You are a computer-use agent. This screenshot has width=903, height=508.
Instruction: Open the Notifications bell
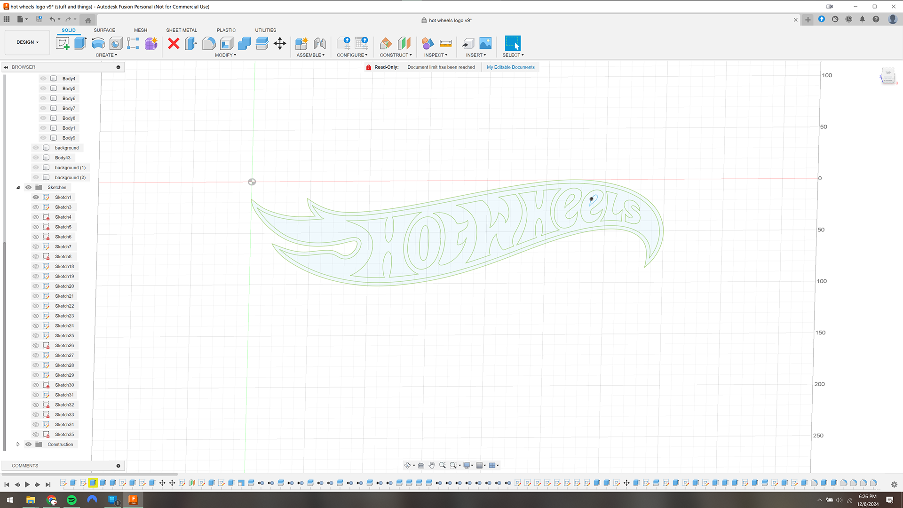coord(862,19)
